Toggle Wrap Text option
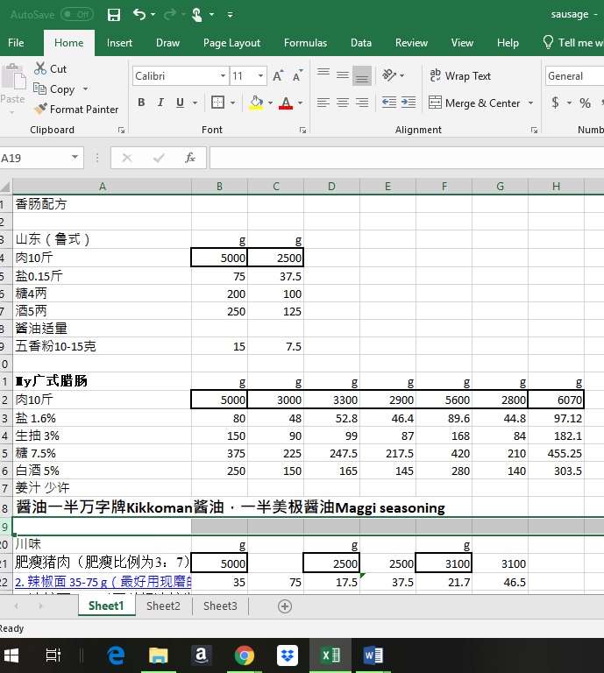Screen dimensions: 604x673 point(459,76)
